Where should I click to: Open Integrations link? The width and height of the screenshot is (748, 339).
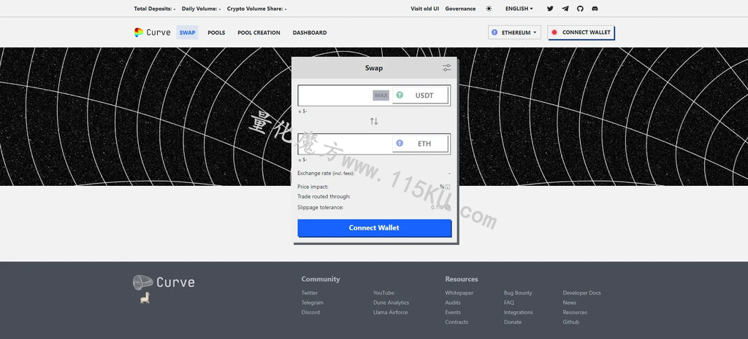click(518, 312)
